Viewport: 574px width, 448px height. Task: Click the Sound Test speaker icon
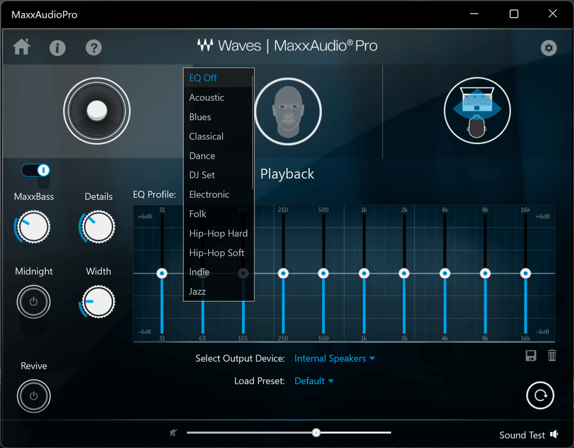(554, 434)
